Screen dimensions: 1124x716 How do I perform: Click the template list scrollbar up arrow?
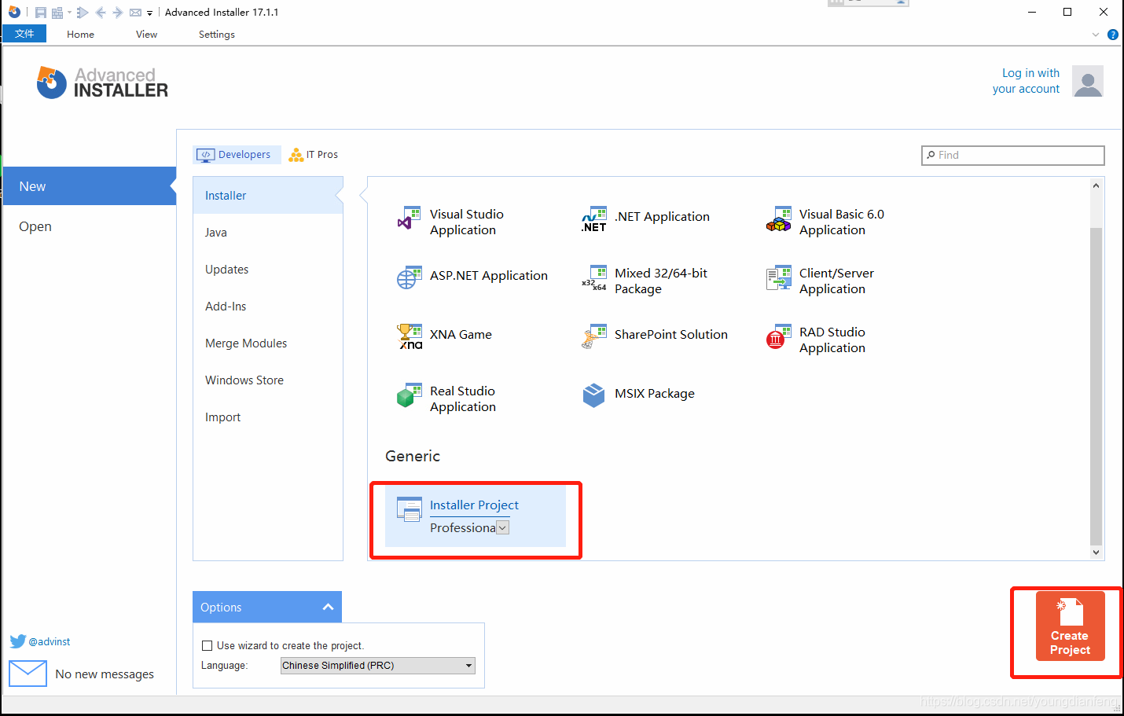pos(1096,186)
